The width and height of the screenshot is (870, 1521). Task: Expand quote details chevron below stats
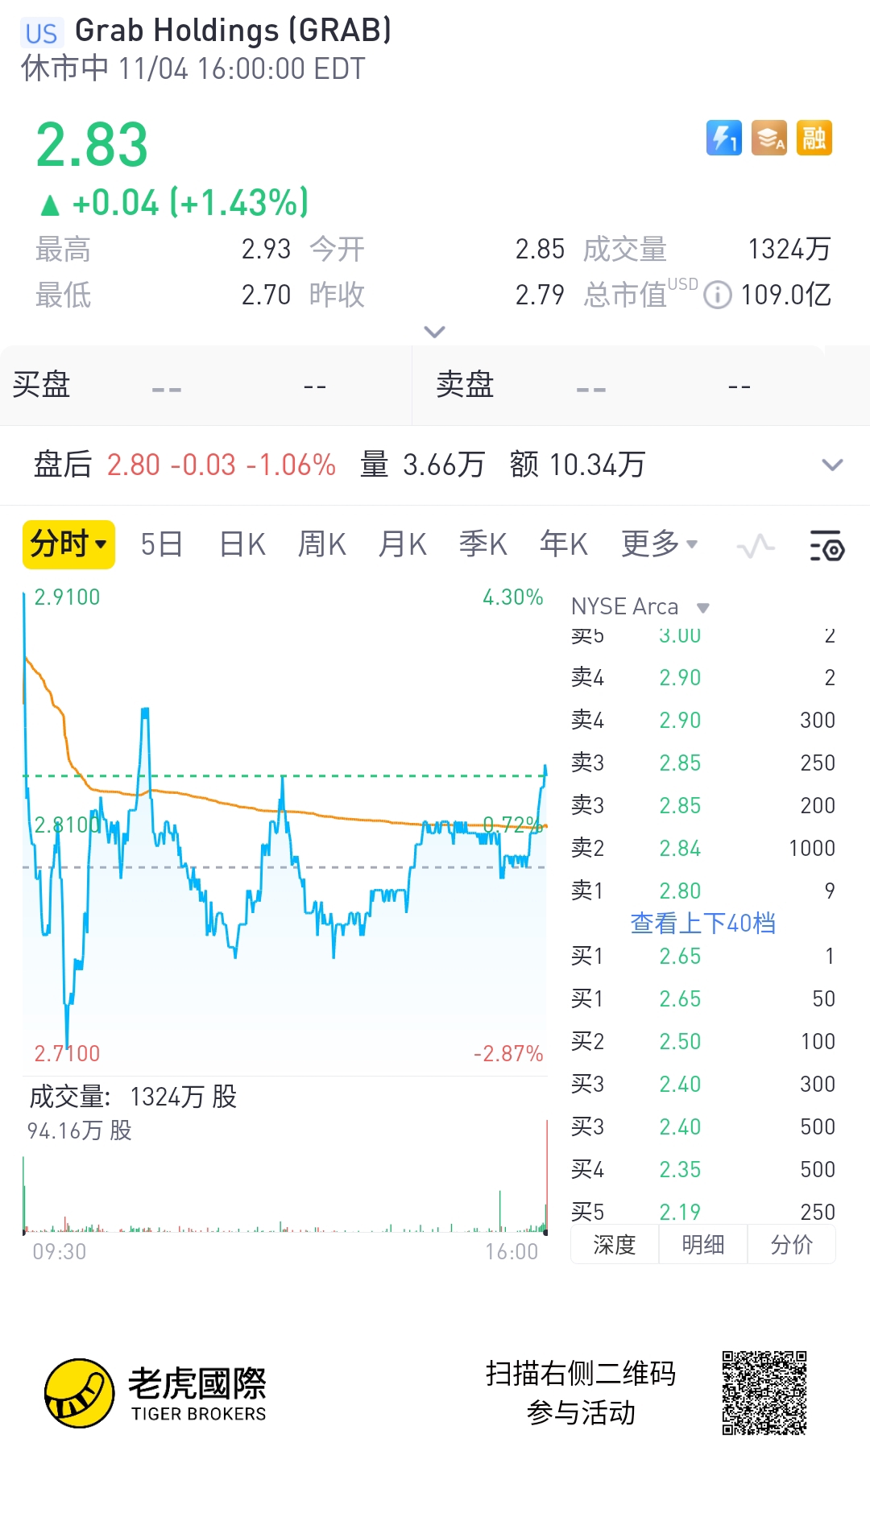coord(434,332)
